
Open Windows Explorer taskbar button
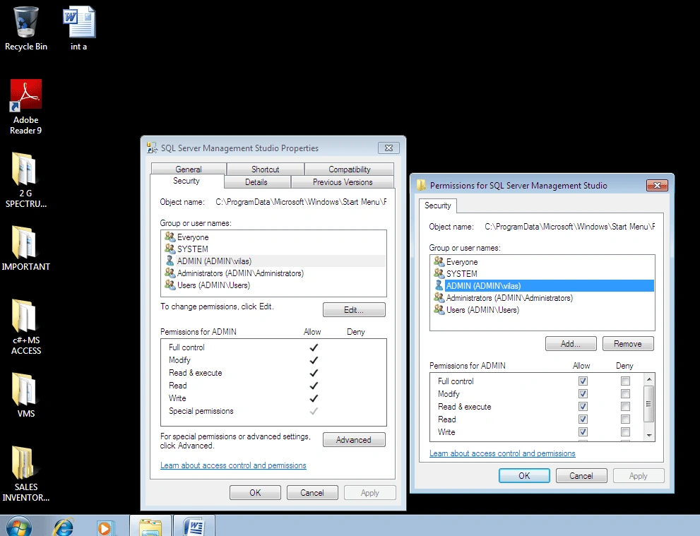(x=150, y=527)
